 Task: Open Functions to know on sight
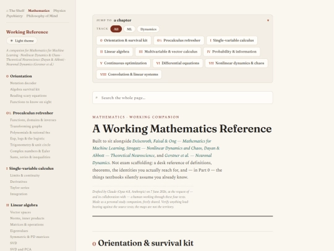pos(31,102)
